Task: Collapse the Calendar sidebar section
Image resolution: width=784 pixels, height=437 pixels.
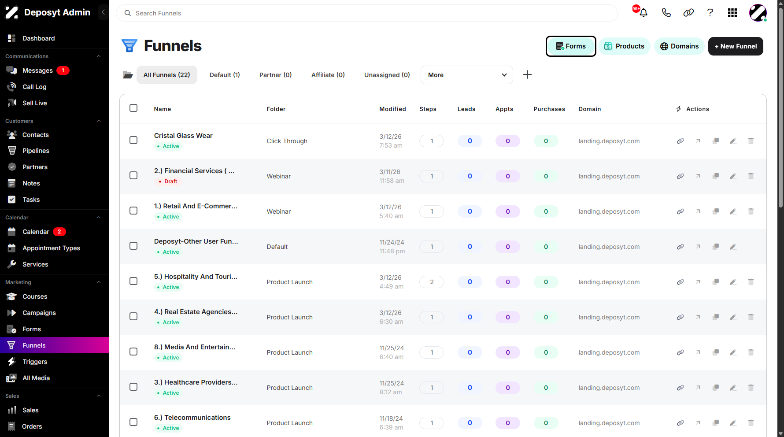Action: [99, 218]
